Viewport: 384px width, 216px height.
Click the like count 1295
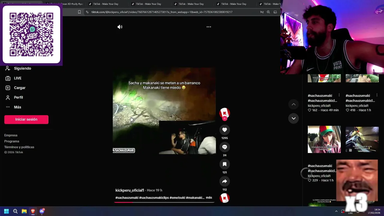[224, 138]
